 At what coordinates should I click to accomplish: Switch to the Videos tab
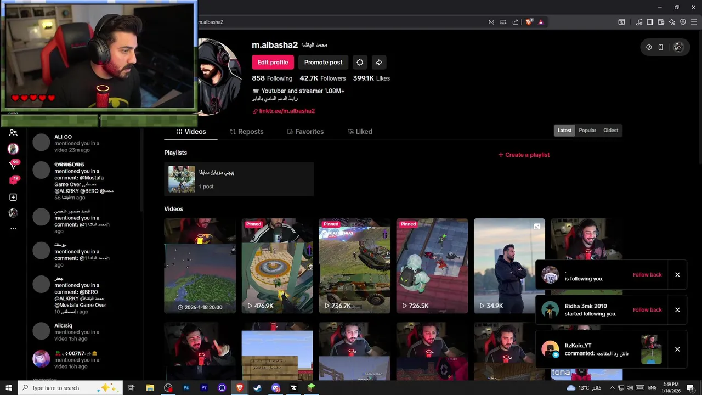click(191, 132)
